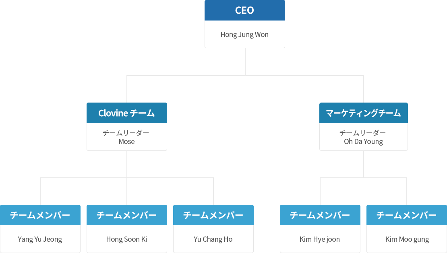447x253 pixels.
Task: Select チームメンバー header above Yang Yu Jeong
Action: coord(40,215)
